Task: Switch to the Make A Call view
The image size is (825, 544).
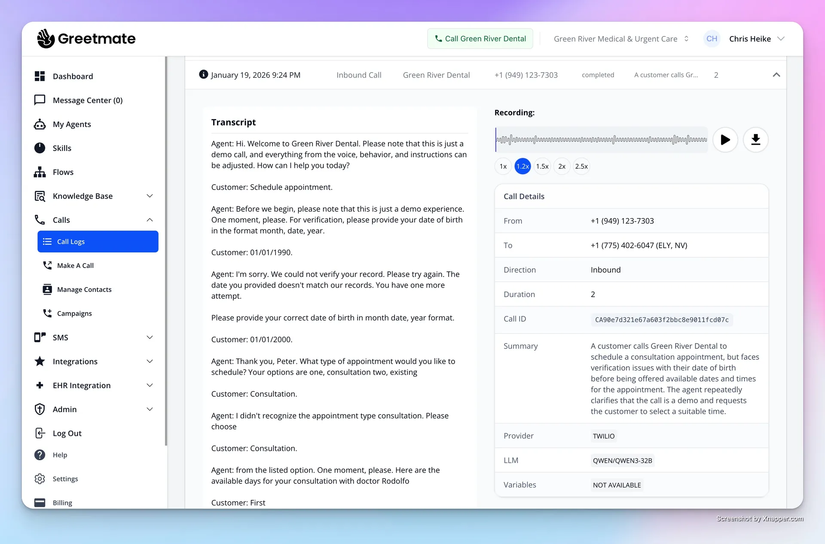Action: pos(76,265)
